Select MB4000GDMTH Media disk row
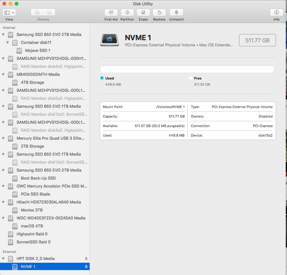Image resolution: width=287 pixels, height=275 pixels. click(45, 74)
